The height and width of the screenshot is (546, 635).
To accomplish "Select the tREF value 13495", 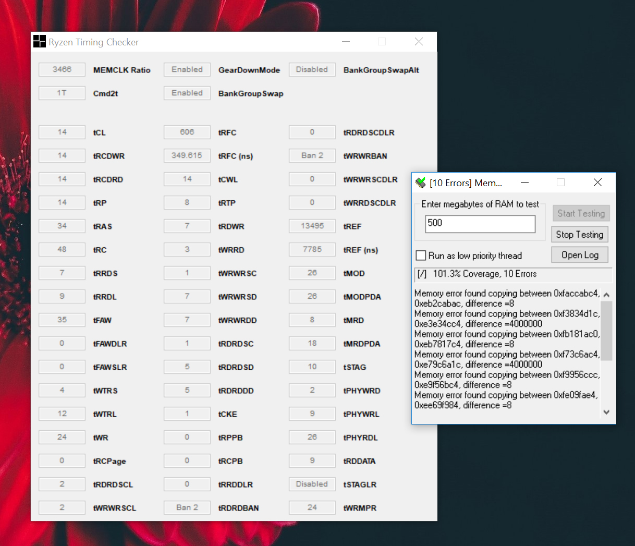I will point(312,226).
